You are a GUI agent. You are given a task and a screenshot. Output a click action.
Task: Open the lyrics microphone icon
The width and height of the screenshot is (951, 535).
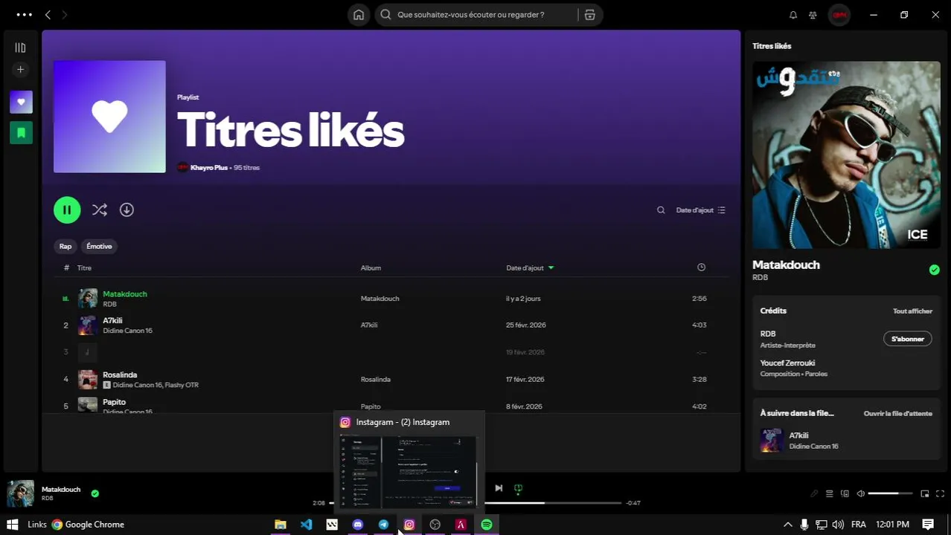coord(814,494)
